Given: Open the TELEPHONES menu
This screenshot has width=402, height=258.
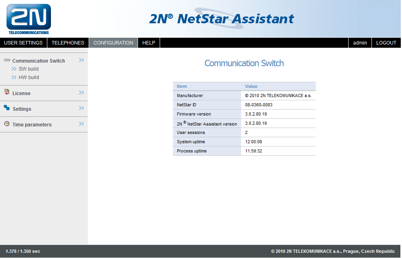Looking at the screenshot, I should [x=68, y=43].
